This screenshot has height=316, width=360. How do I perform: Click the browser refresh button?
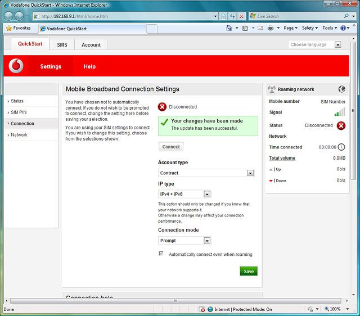click(x=232, y=16)
